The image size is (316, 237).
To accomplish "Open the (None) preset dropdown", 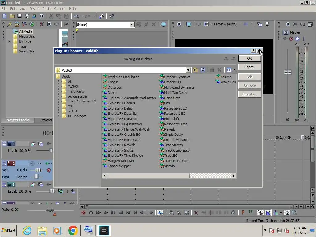I will click(x=132, y=25).
